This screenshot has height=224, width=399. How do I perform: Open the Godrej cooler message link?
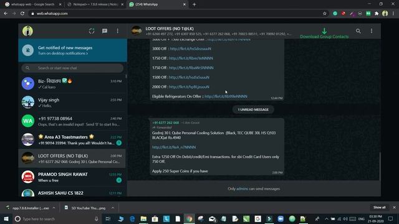pos(174,147)
